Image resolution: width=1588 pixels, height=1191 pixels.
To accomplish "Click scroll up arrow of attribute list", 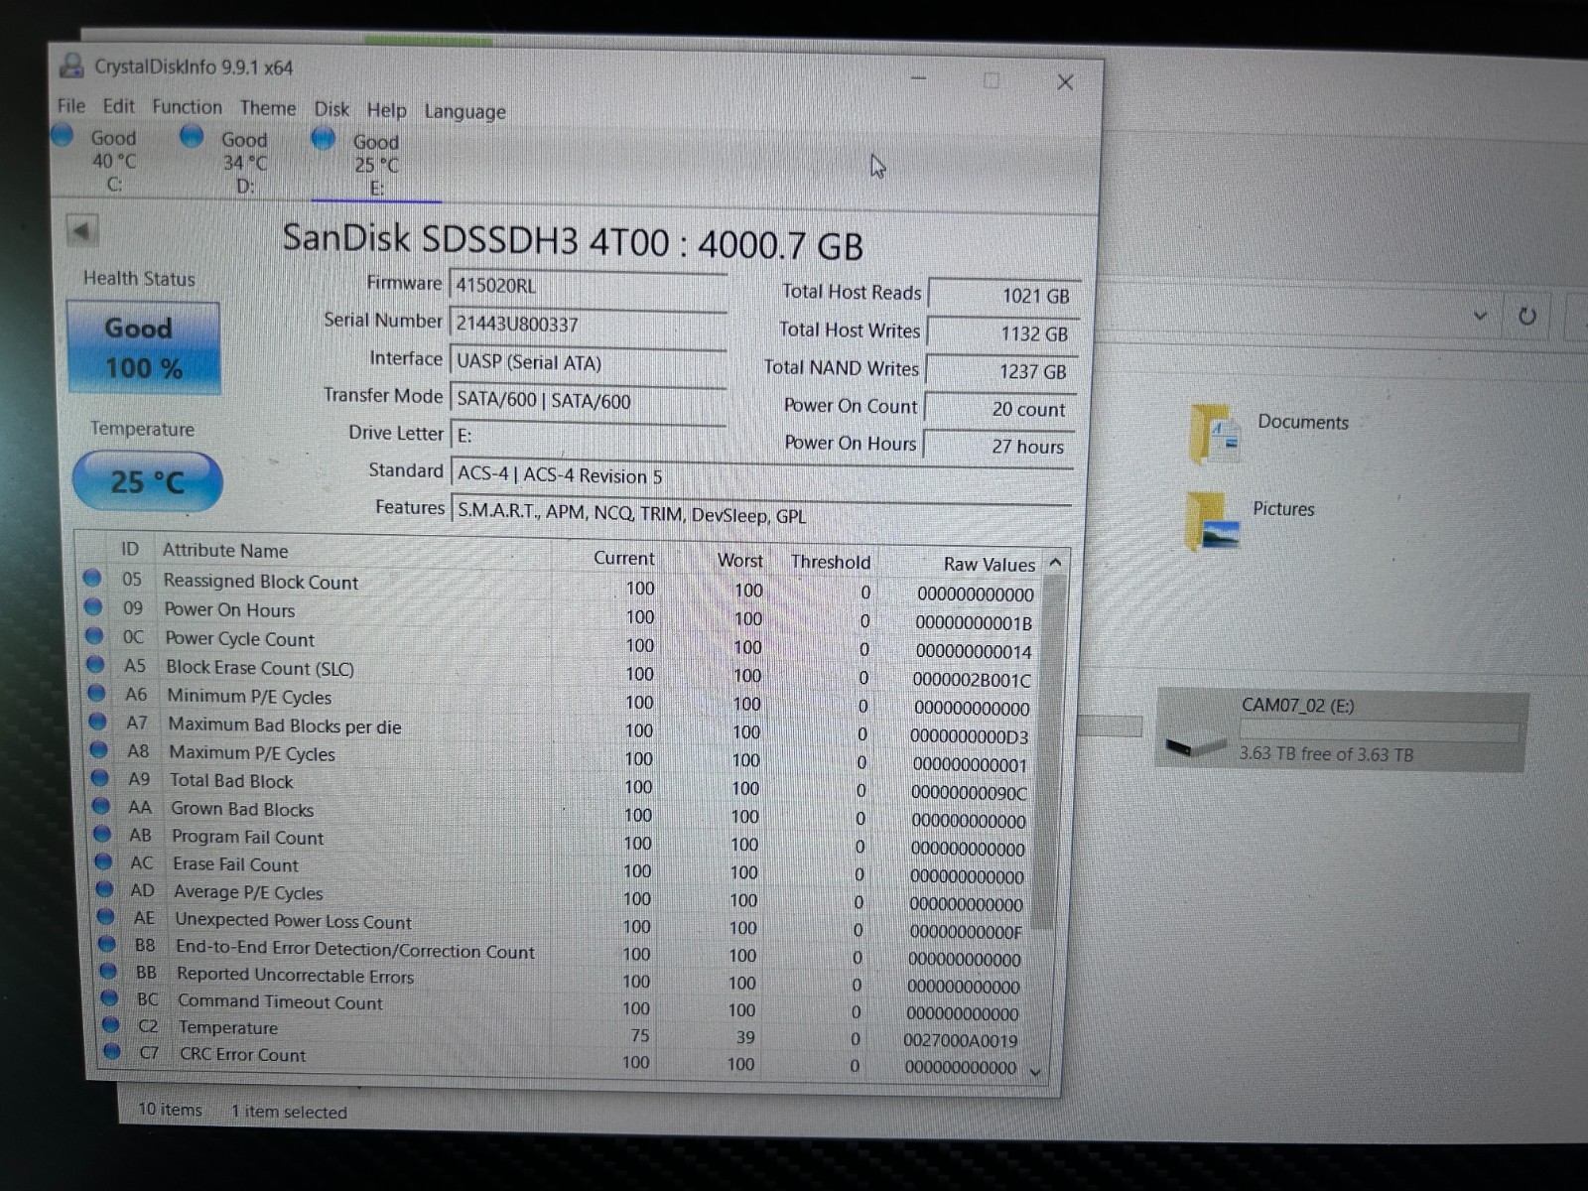I will (1055, 563).
